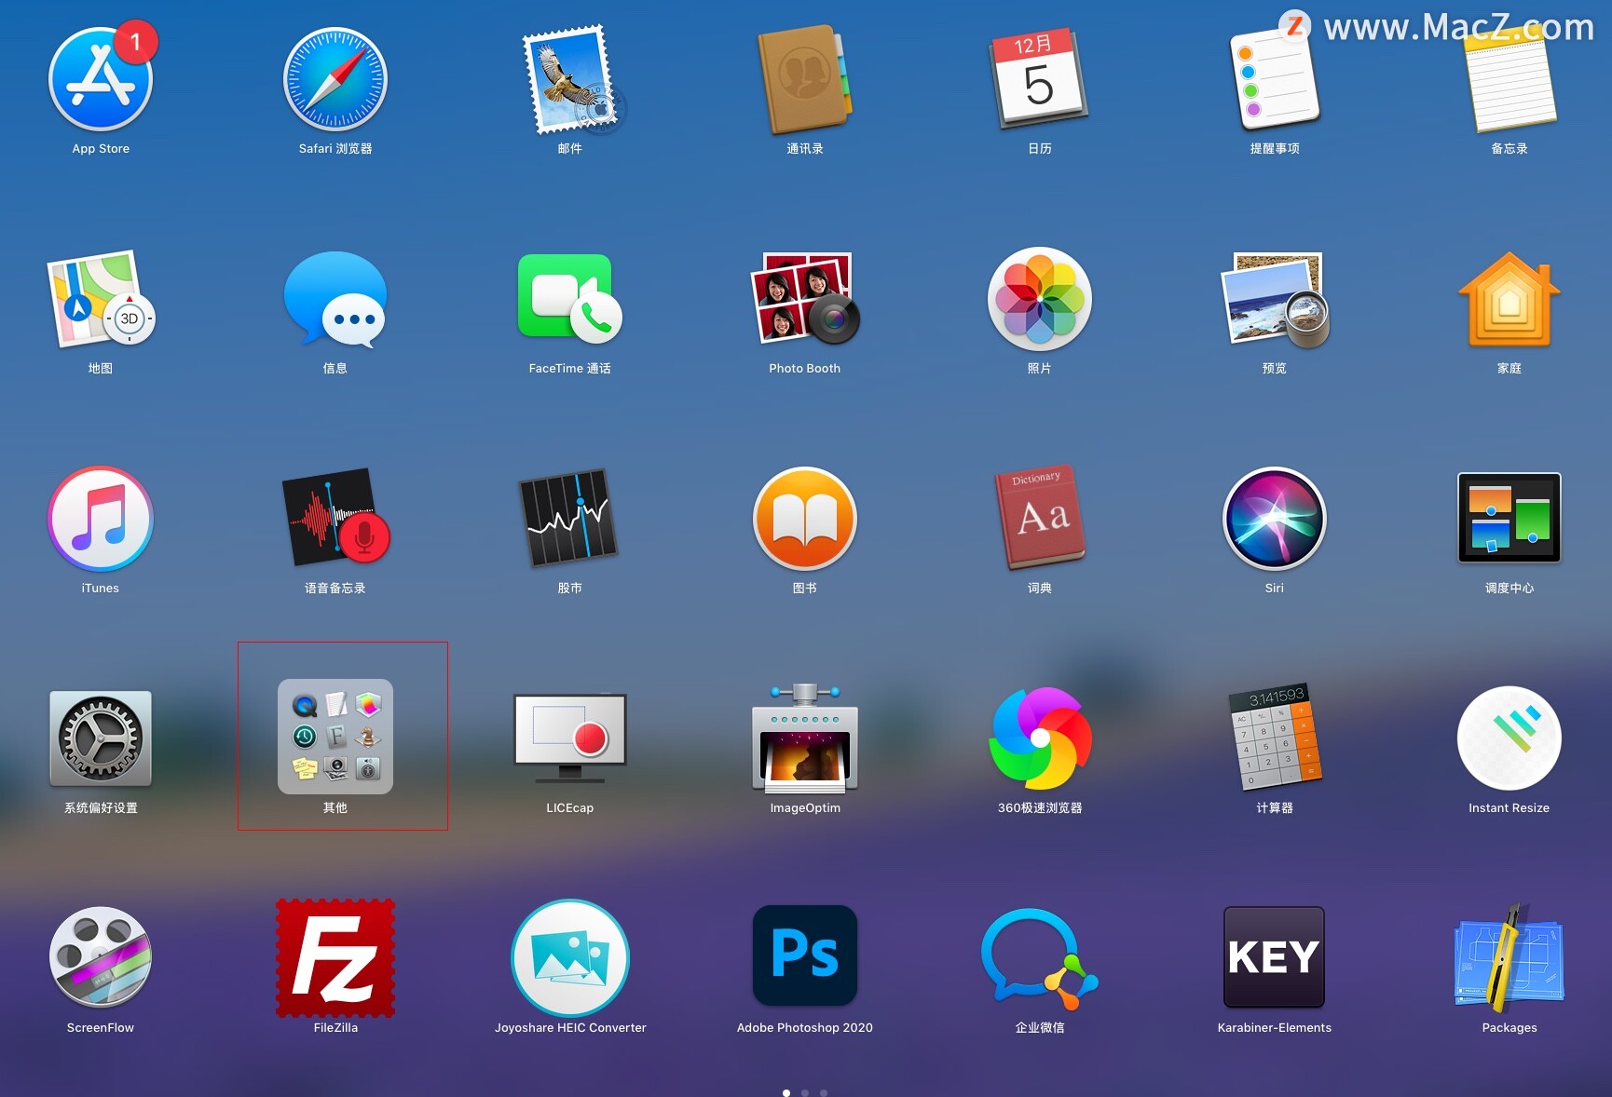This screenshot has height=1097, width=1612.
Task: Open 系统偏好设置 system preferences
Action: 101,738
